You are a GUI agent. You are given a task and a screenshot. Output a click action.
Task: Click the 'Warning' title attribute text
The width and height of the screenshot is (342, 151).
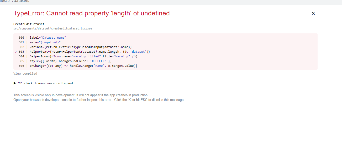pos(121,56)
